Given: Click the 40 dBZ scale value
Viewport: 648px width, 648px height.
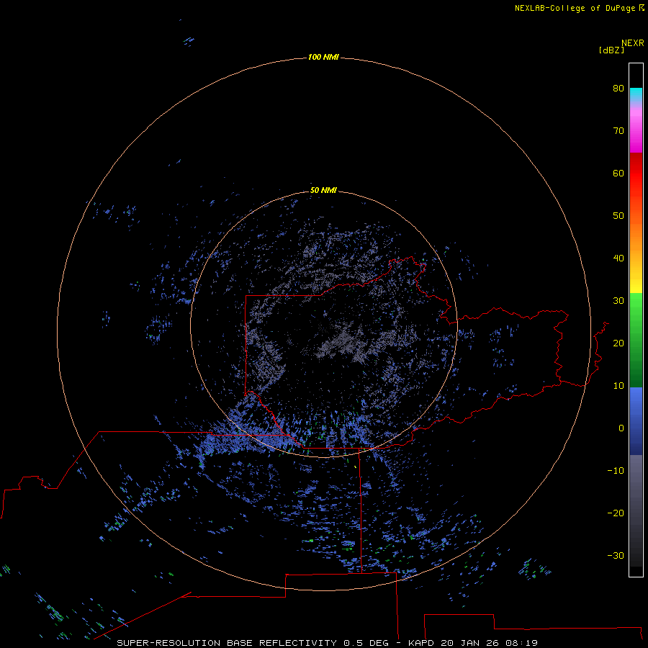Looking at the screenshot, I should point(618,258).
